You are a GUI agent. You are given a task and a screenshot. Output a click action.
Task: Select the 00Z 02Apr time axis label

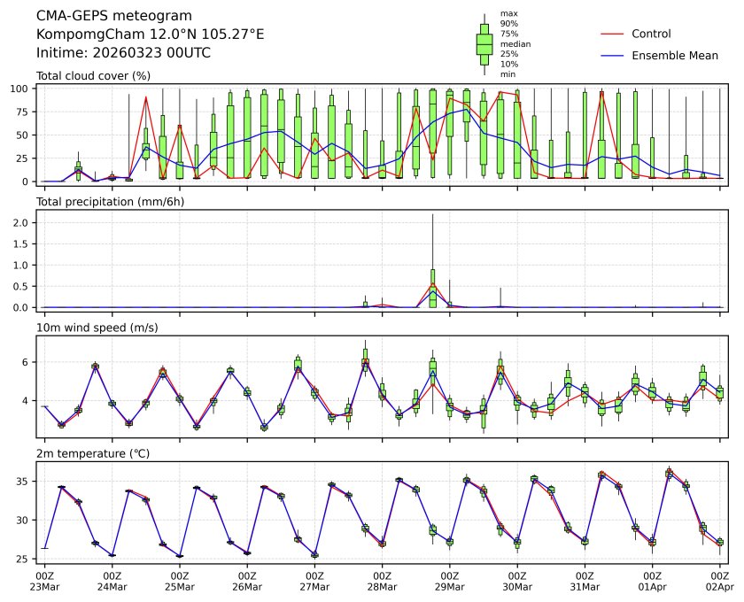pyautogui.click(x=719, y=581)
